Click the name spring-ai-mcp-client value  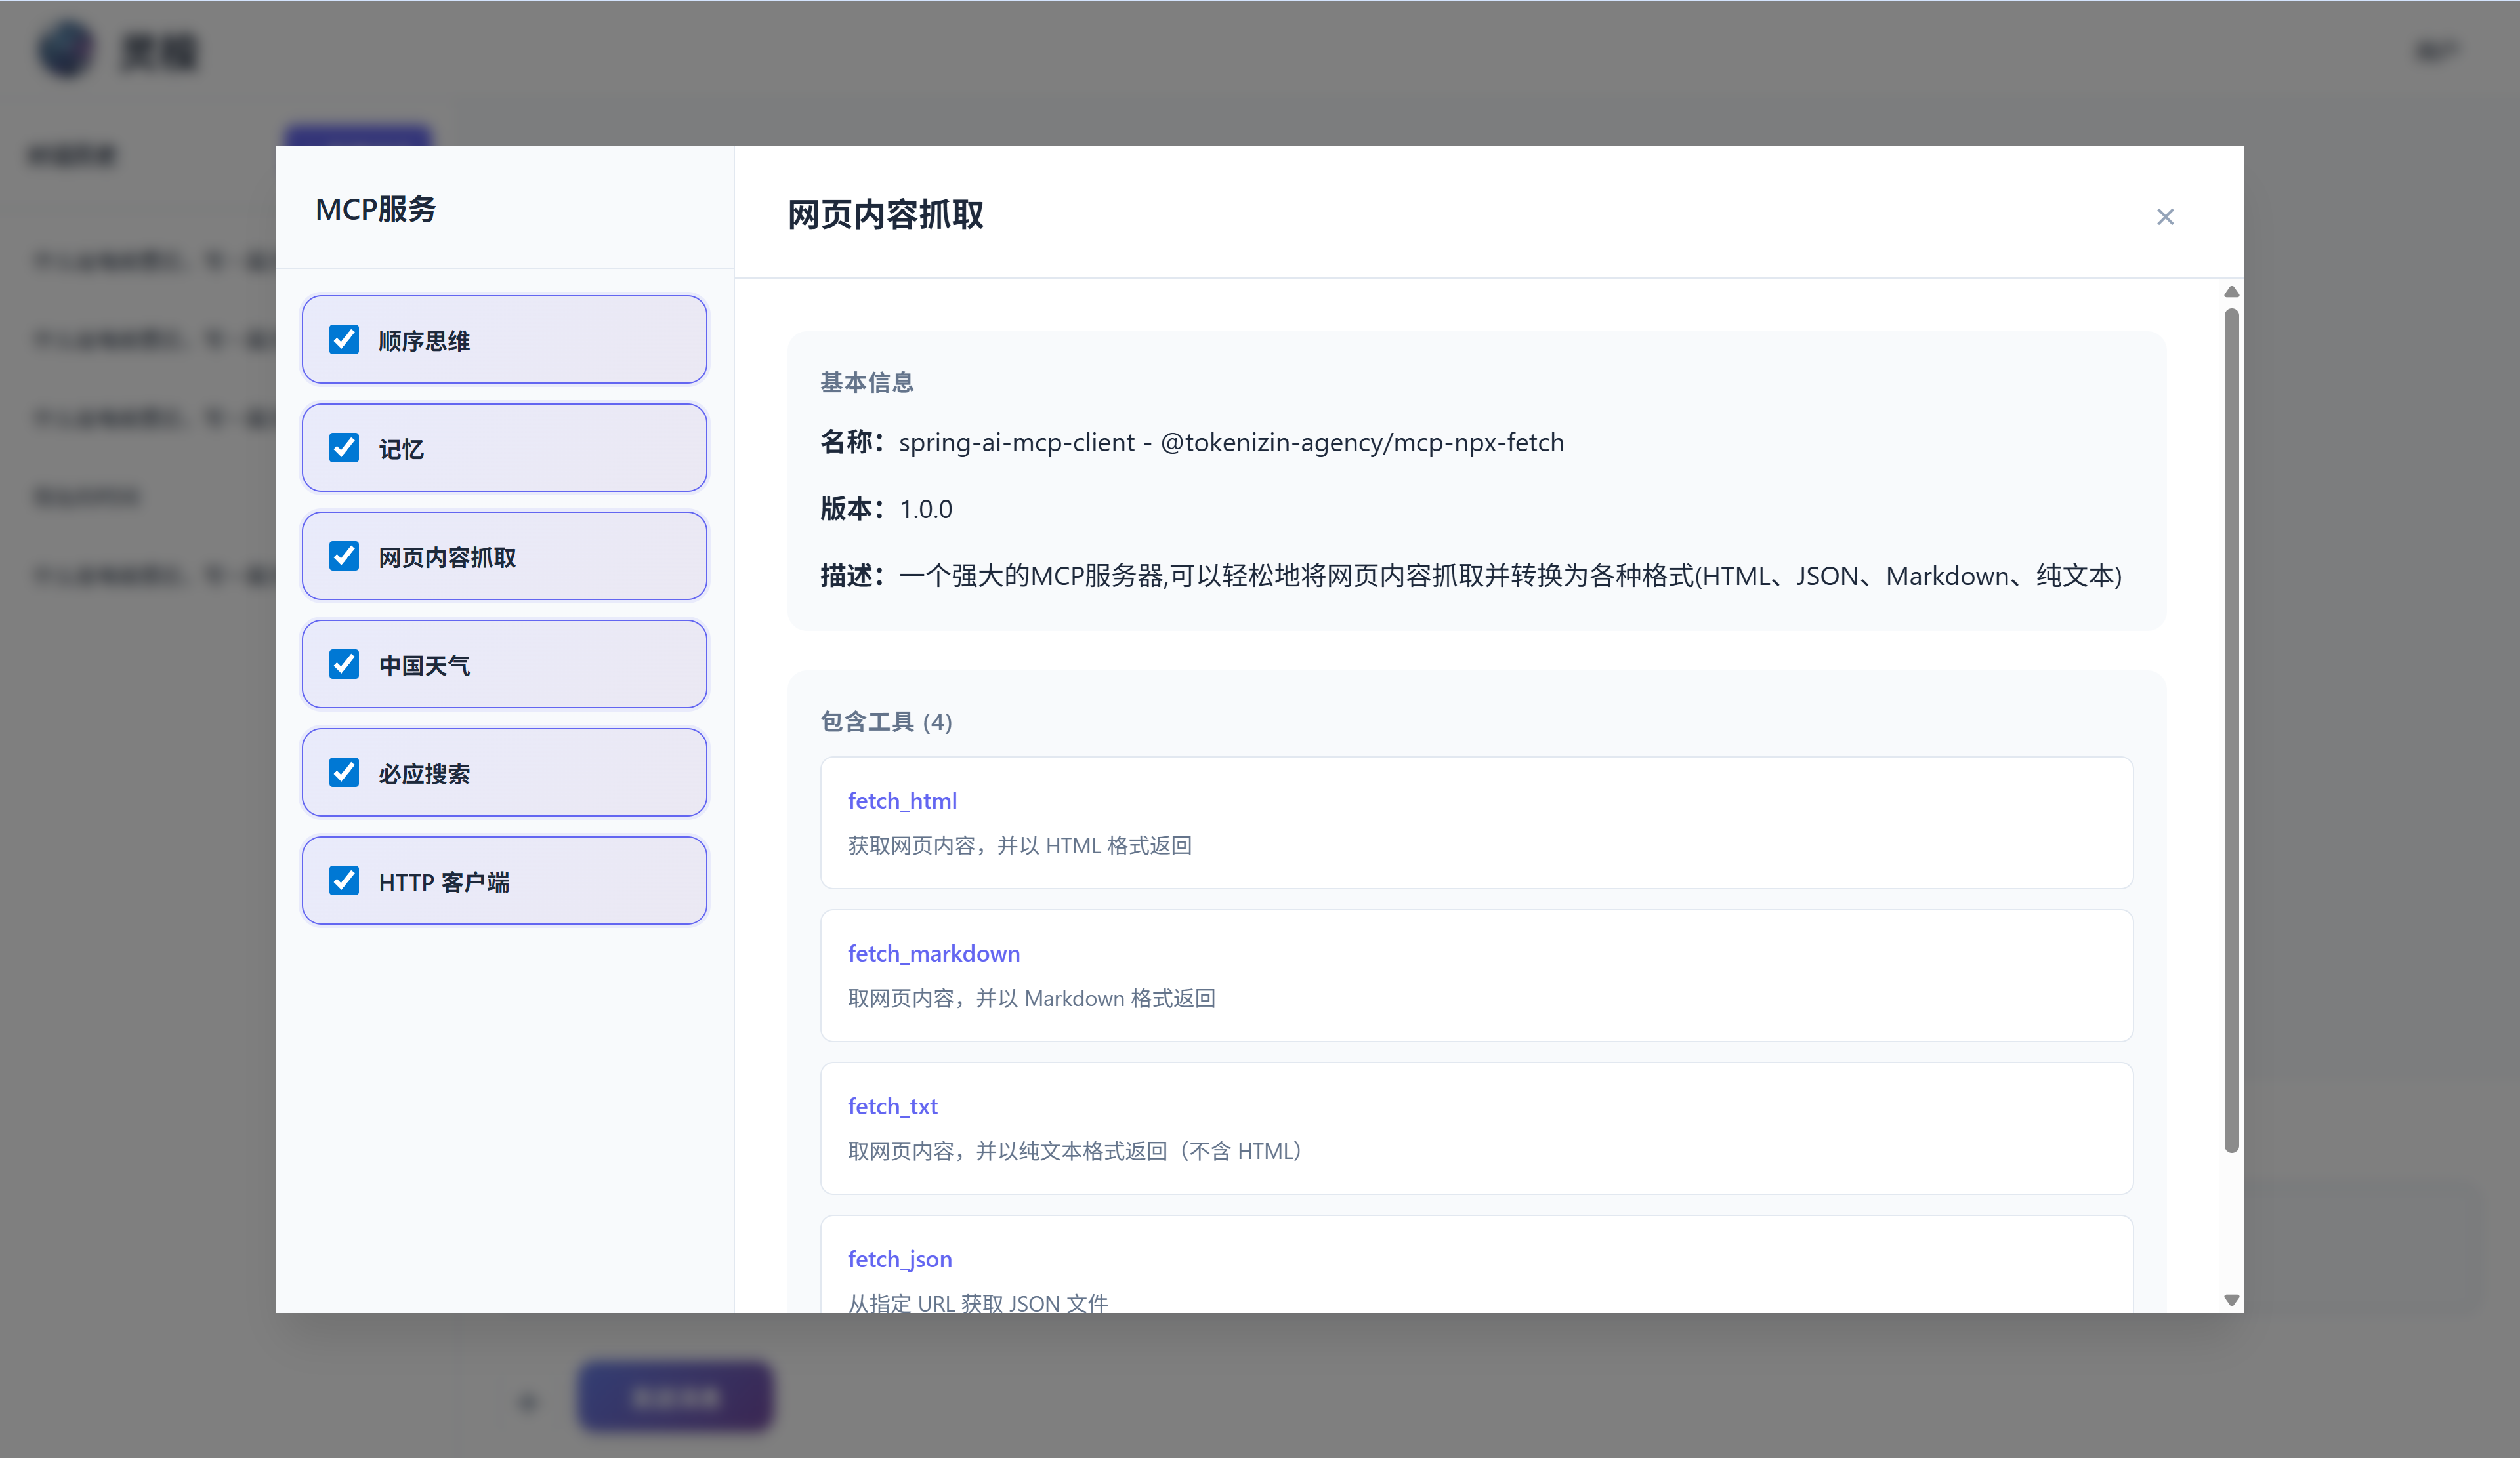1231,443
